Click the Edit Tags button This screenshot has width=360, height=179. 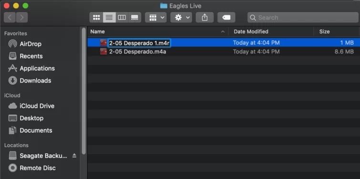click(x=226, y=18)
